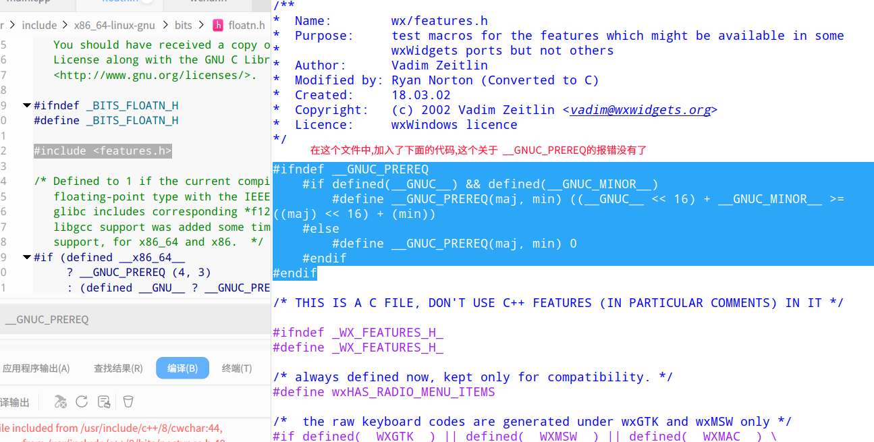Click the 'bits' breadcrumb folder
The image size is (874, 442).
[184, 26]
